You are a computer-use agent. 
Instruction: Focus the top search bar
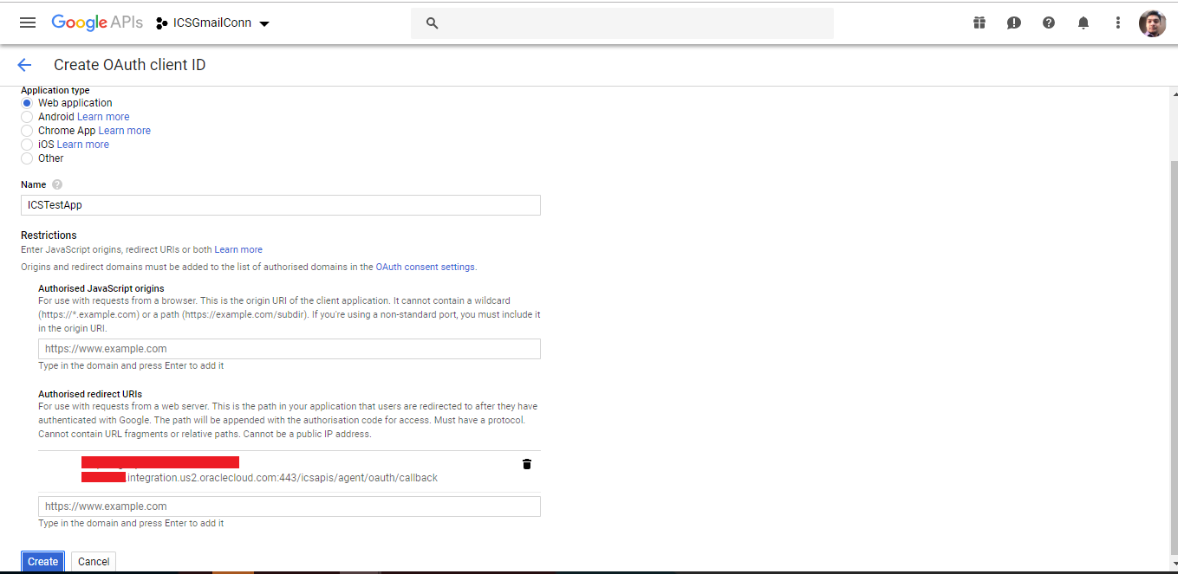pyautogui.click(x=622, y=23)
